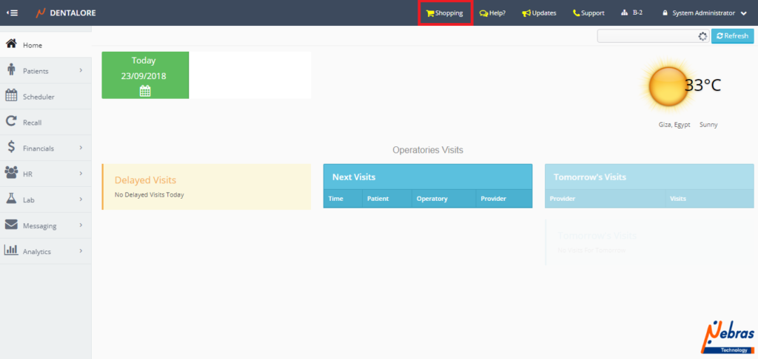
Task: Click the sunny weather icon
Action: tap(668, 87)
